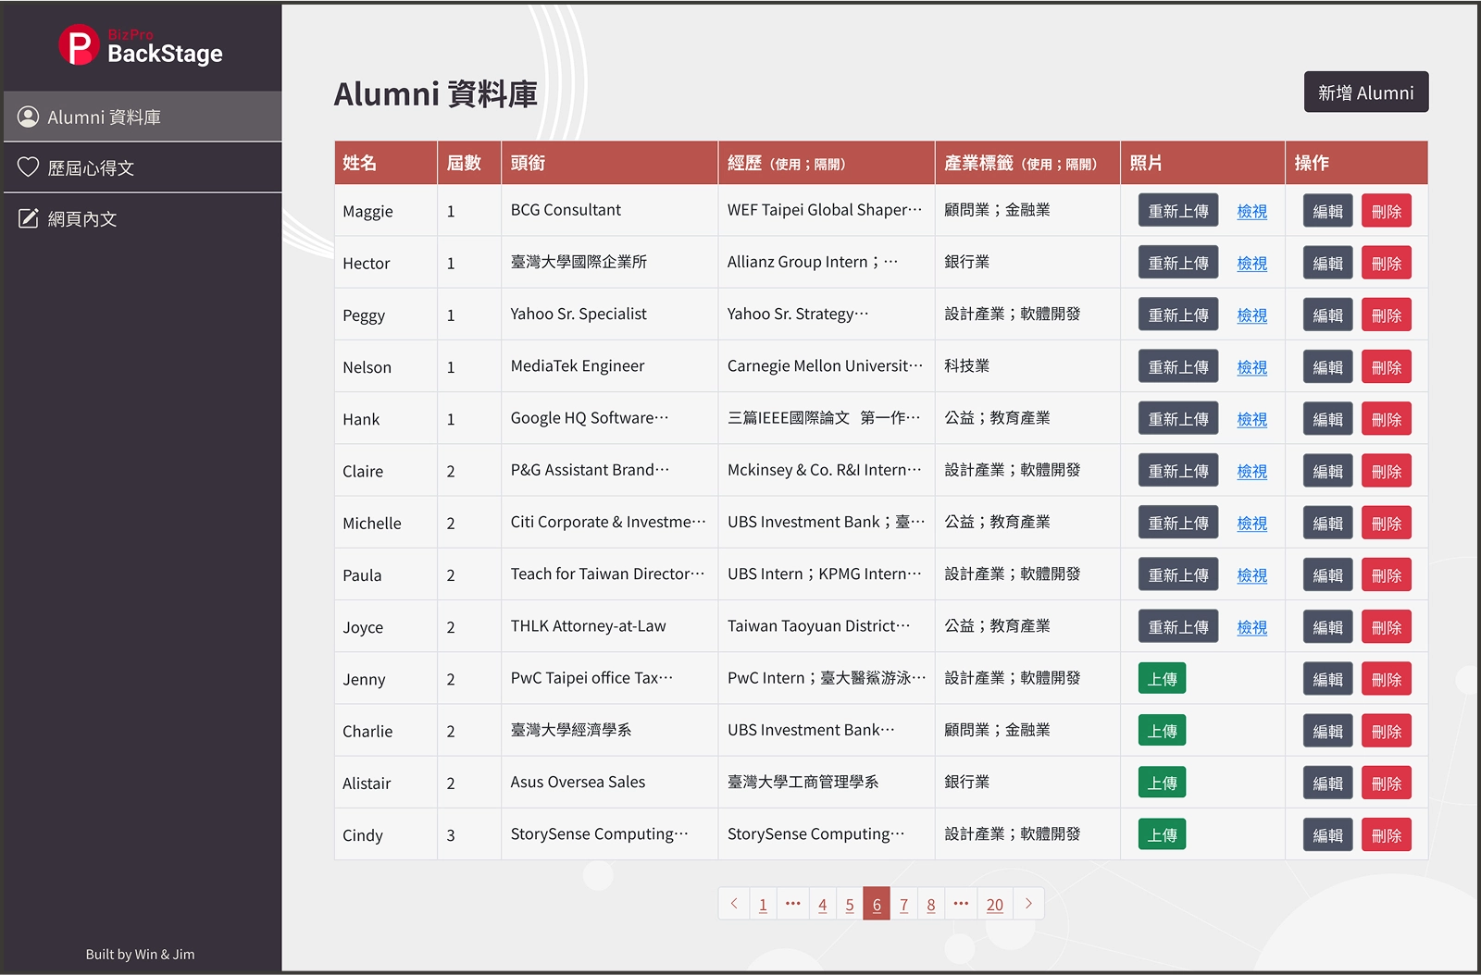Delete Peggy's record

click(1387, 315)
